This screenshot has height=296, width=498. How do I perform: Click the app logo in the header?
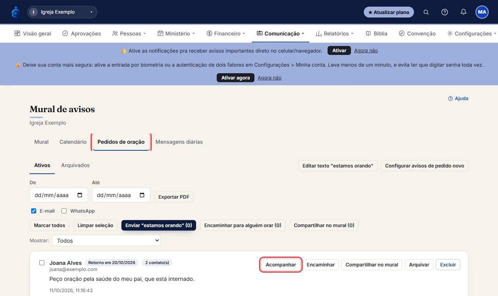pyautogui.click(x=16, y=12)
